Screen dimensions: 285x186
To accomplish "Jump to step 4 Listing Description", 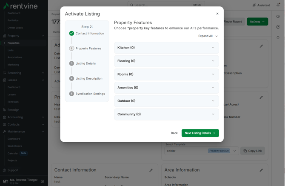I will [86, 79].
